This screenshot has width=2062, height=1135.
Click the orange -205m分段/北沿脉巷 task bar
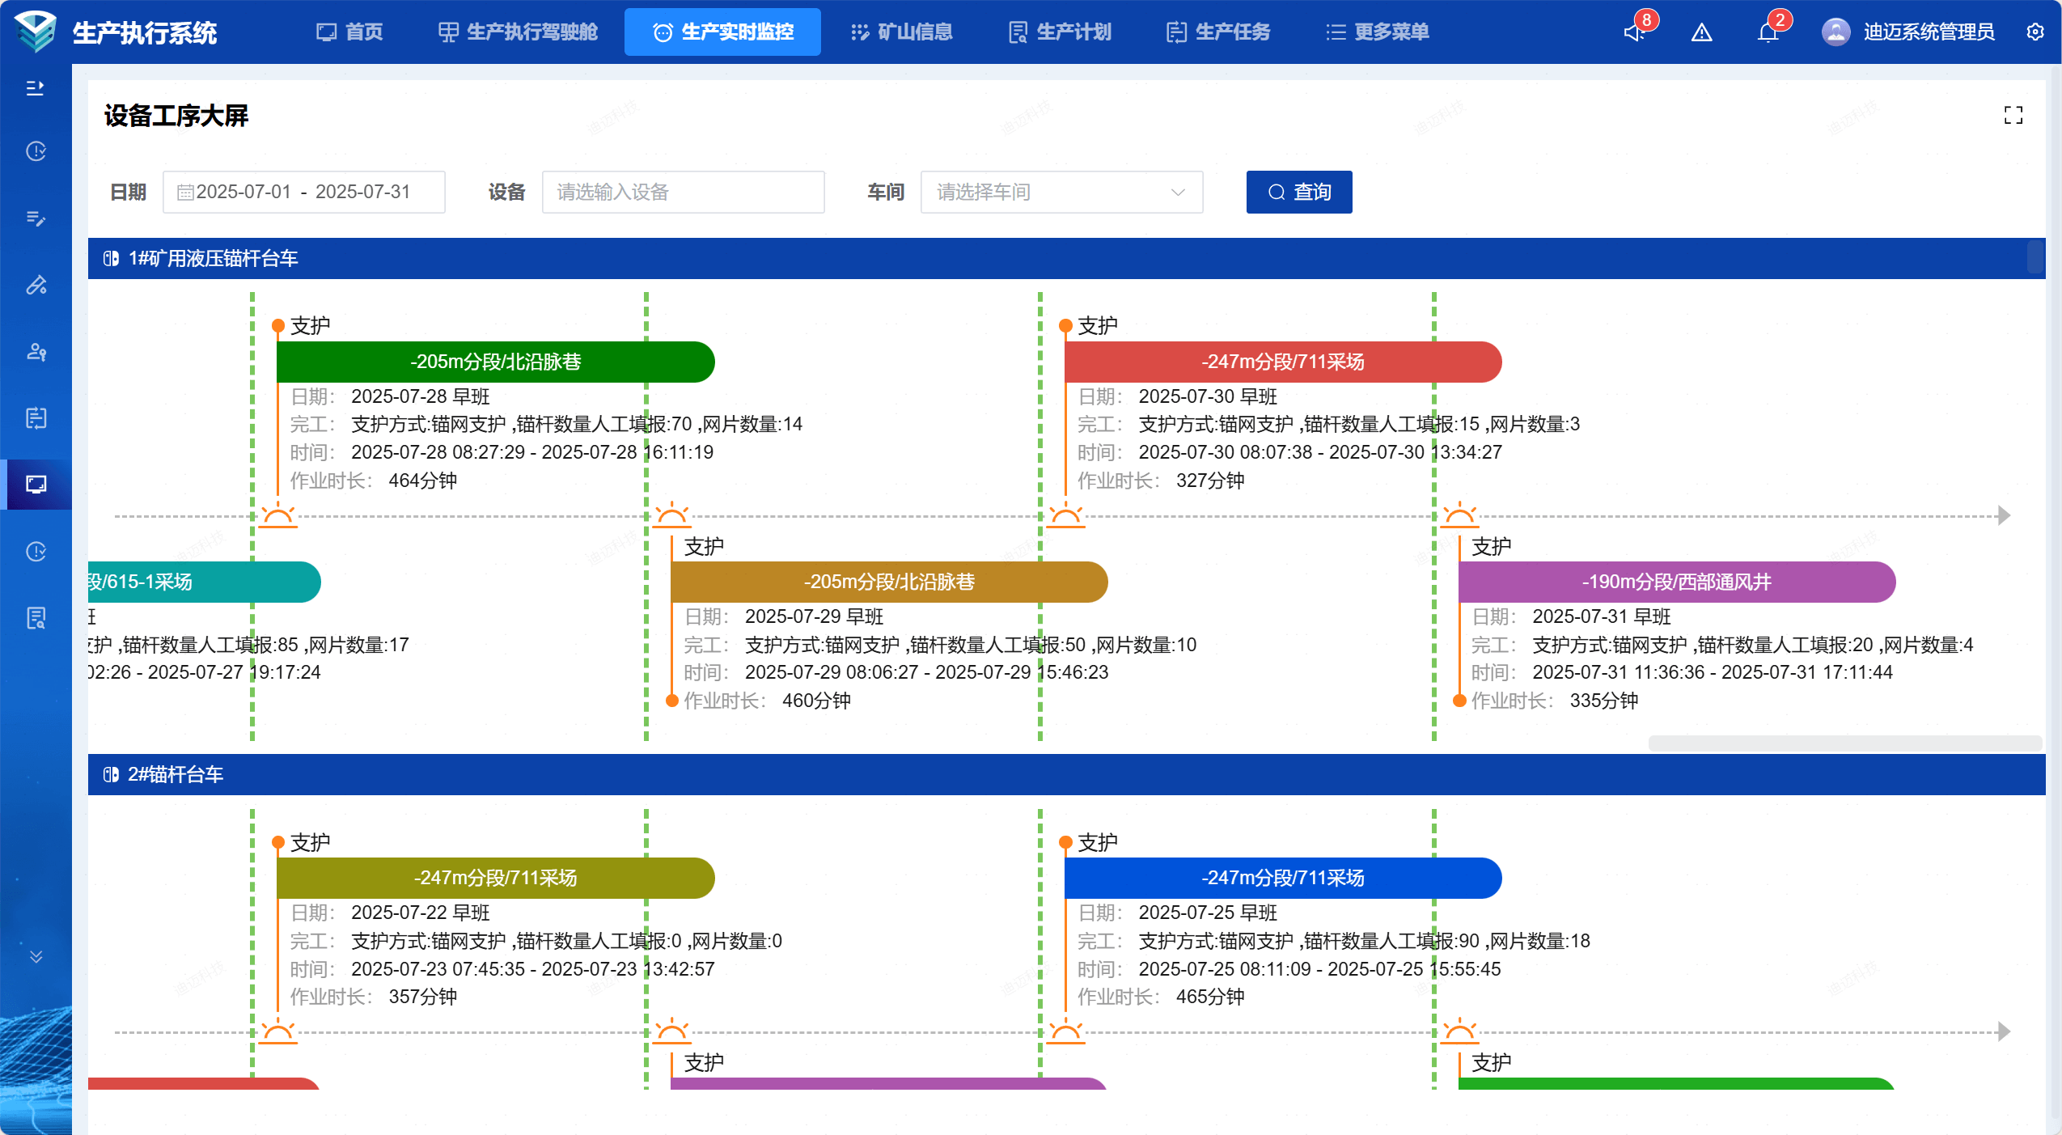(x=889, y=582)
